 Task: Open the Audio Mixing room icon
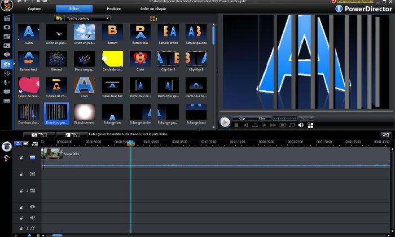tap(7, 73)
